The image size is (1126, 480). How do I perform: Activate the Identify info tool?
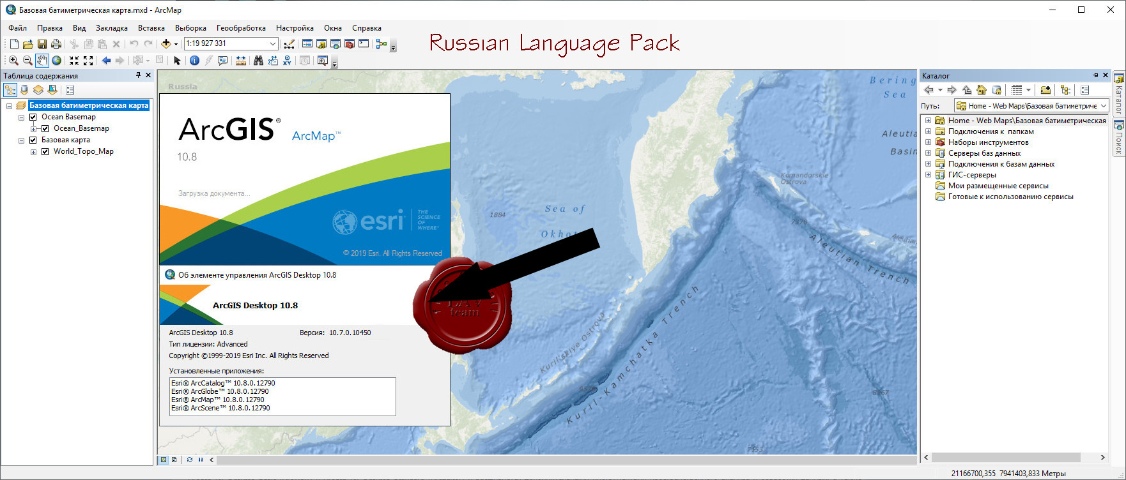[194, 61]
